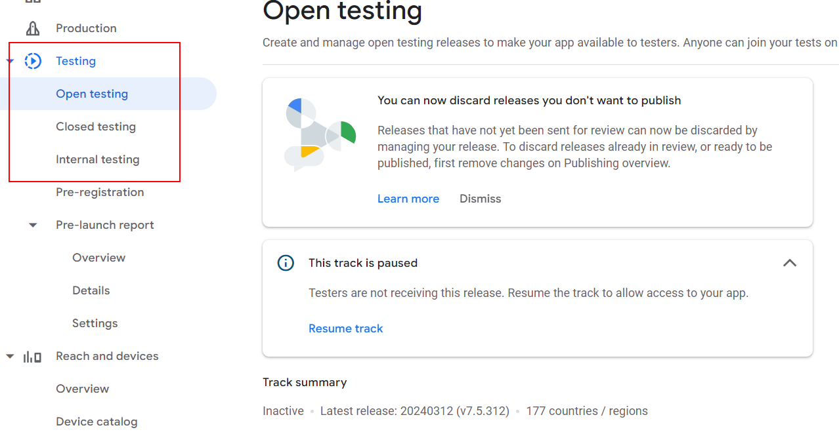Resume the paused track
The height and width of the screenshot is (434, 839).
pyautogui.click(x=345, y=328)
